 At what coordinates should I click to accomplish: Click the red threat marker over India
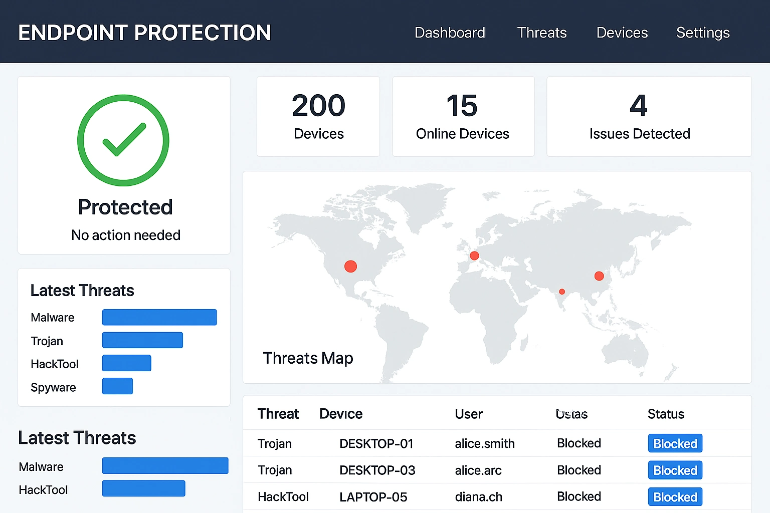561,292
